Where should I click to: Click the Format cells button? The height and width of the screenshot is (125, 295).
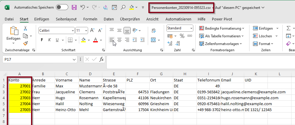coord(263,44)
